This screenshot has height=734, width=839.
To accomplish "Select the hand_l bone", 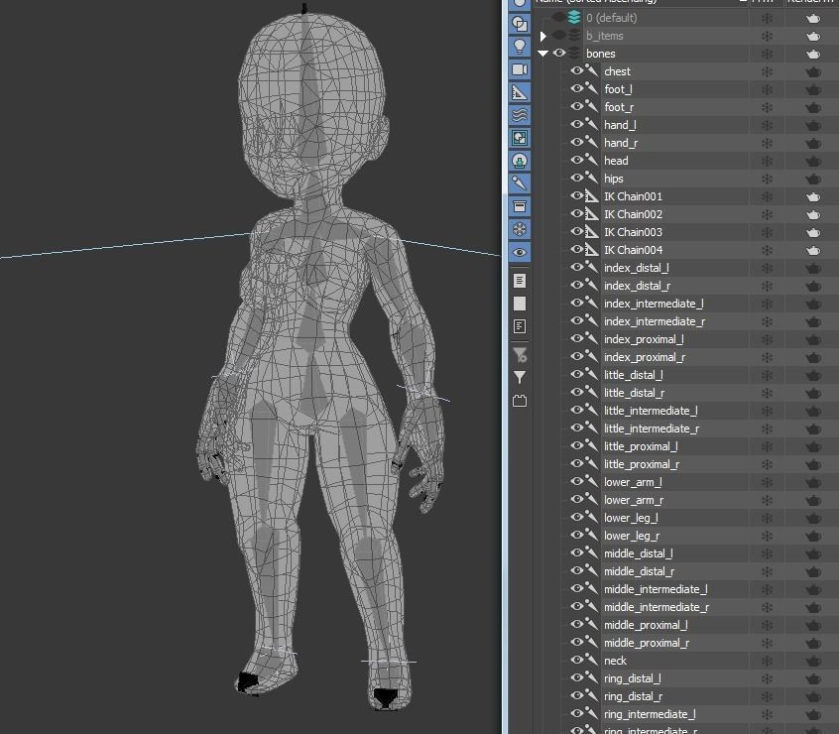I will (620, 125).
